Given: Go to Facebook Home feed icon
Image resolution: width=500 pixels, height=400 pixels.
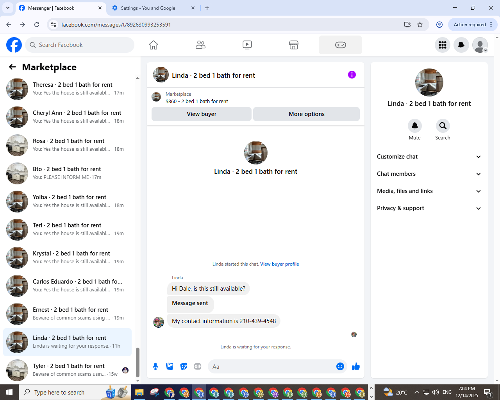Looking at the screenshot, I should click(154, 45).
